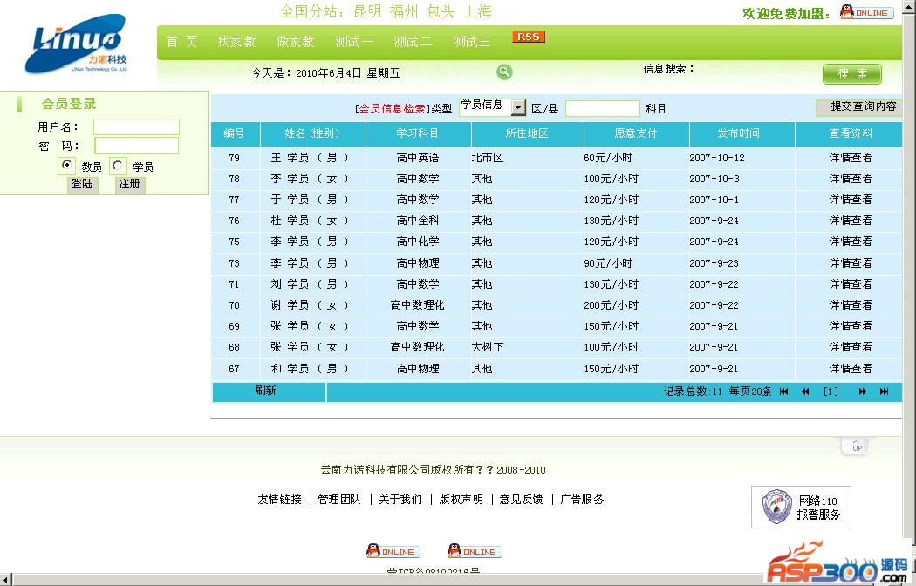Go to first page of records
The image size is (916, 586).
pyautogui.click(x=784, y=392)
